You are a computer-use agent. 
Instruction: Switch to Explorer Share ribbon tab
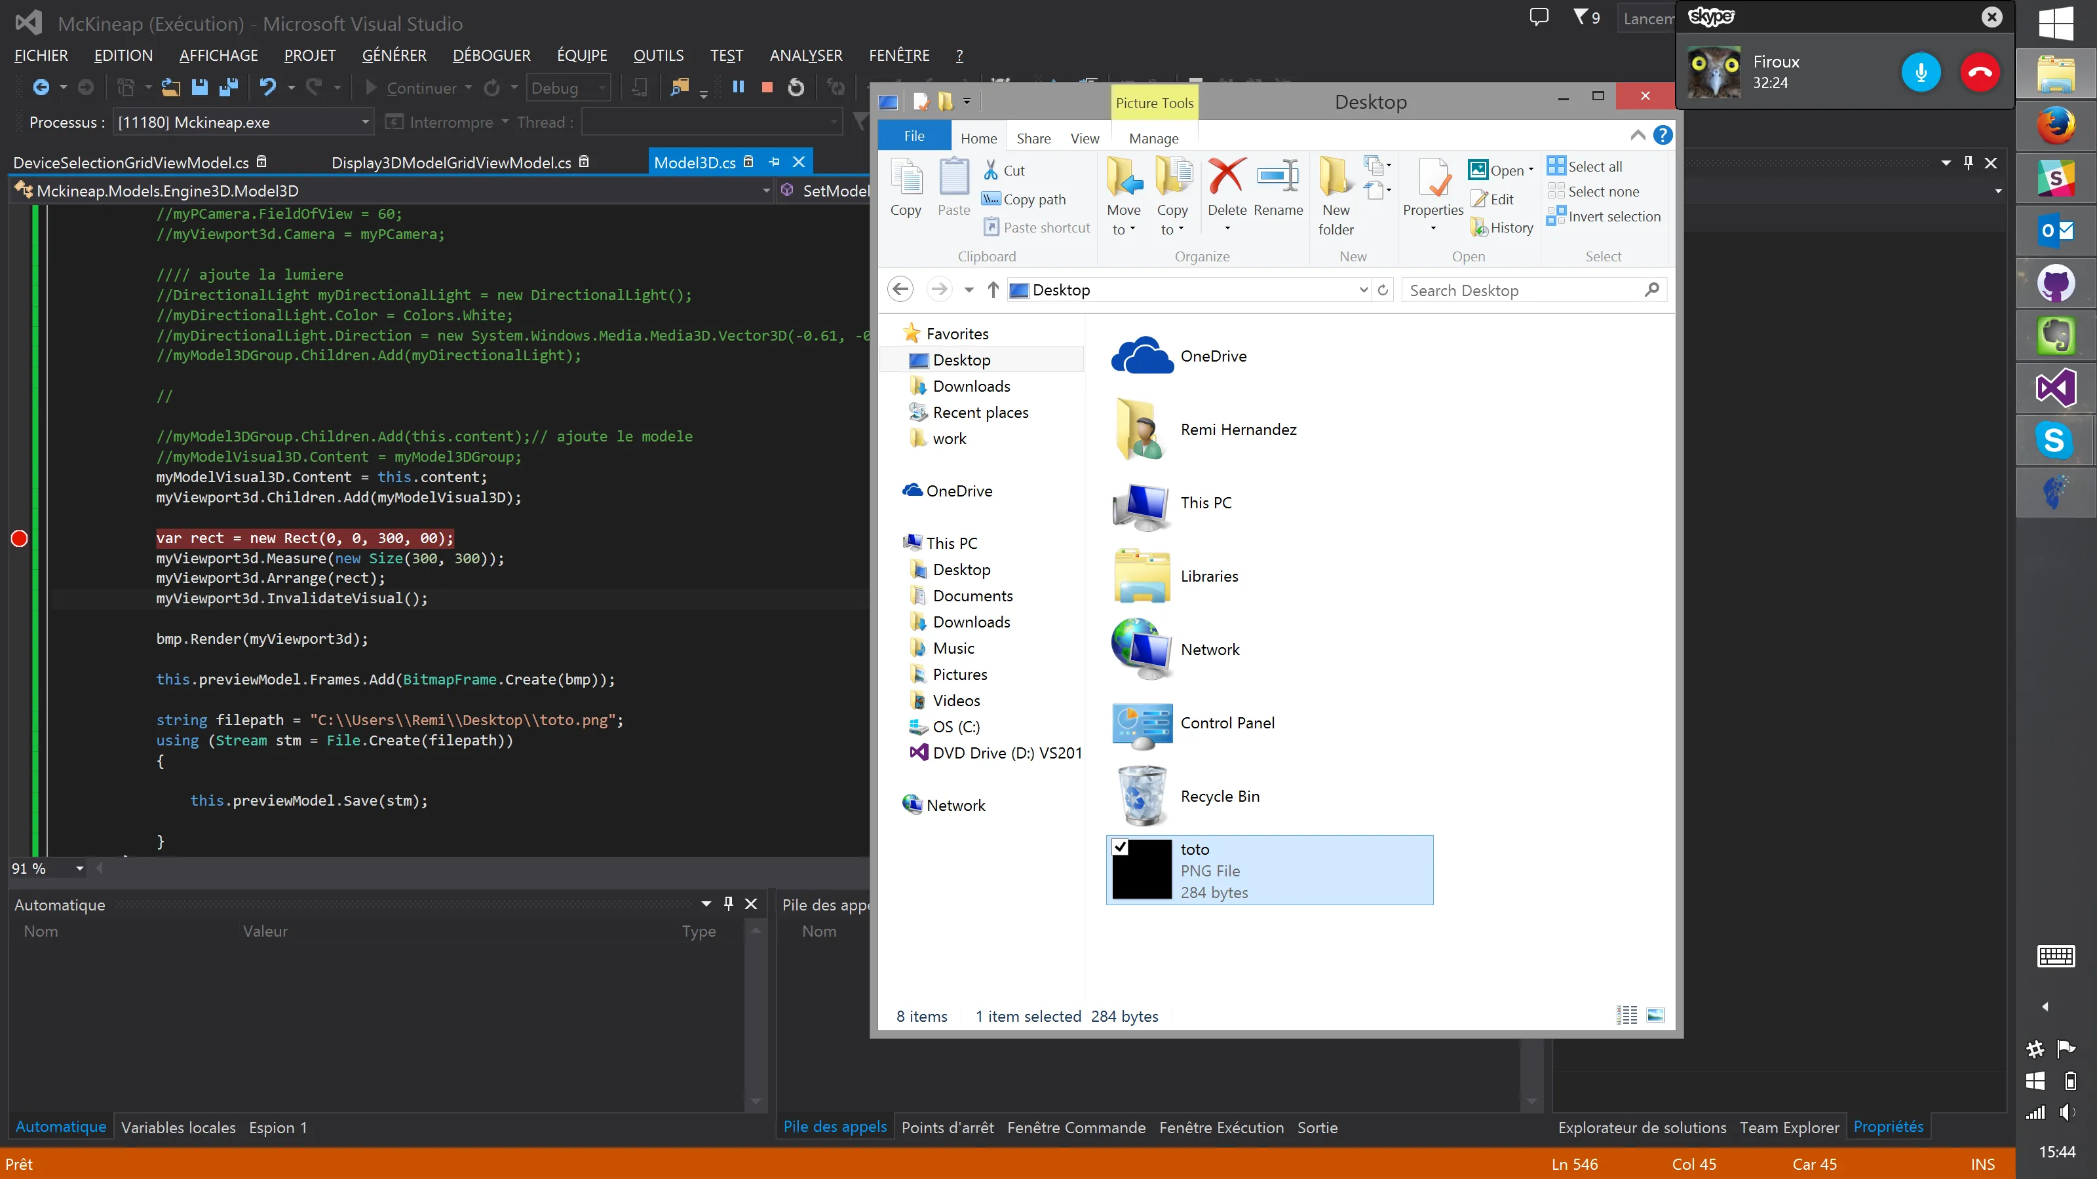click(x=1033, y=138)
